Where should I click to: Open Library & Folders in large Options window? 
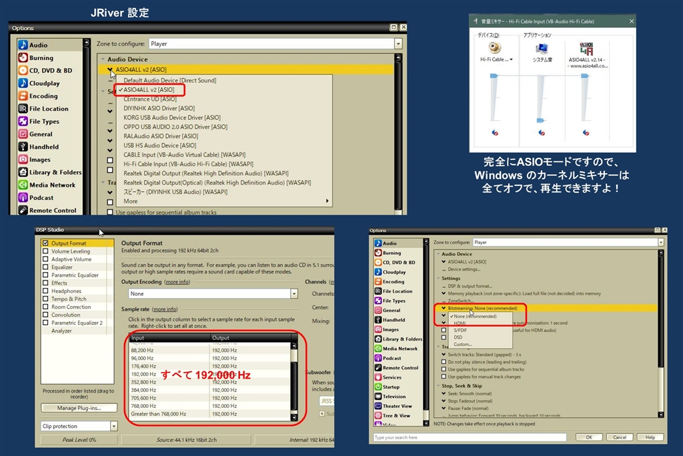point(50,172)
